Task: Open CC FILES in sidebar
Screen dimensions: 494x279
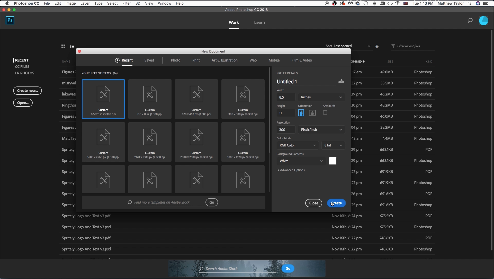Action: pos(22,67)
